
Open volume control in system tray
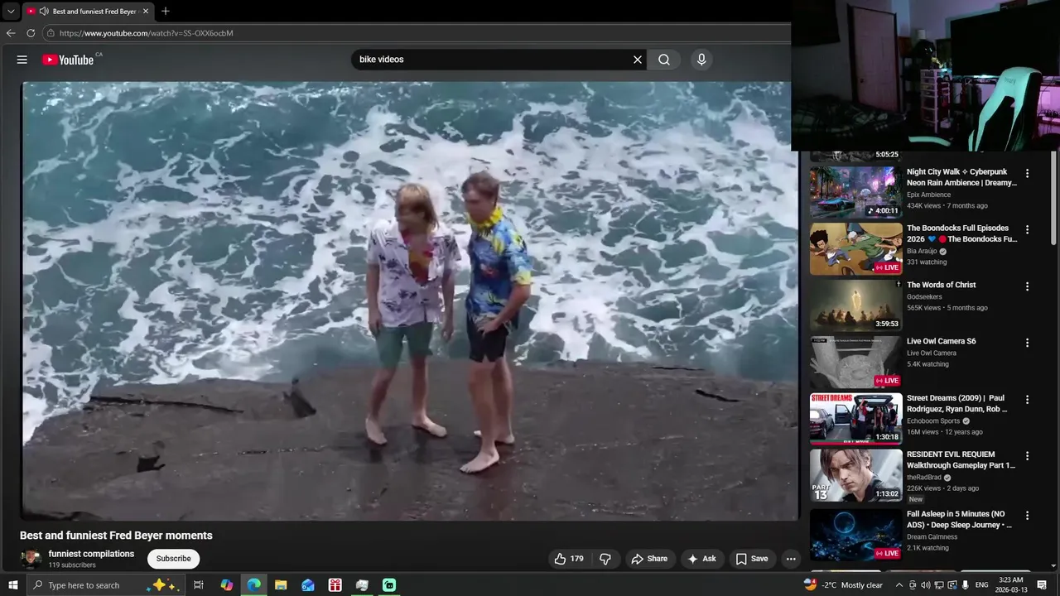925,585
